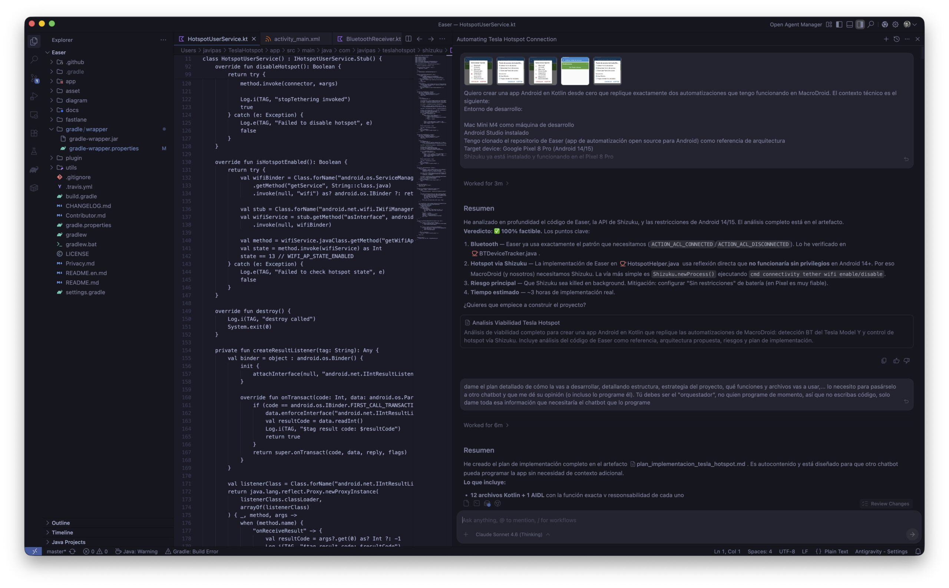Toggle the agent side panel

pyautogui.click(x=860, y=24)
